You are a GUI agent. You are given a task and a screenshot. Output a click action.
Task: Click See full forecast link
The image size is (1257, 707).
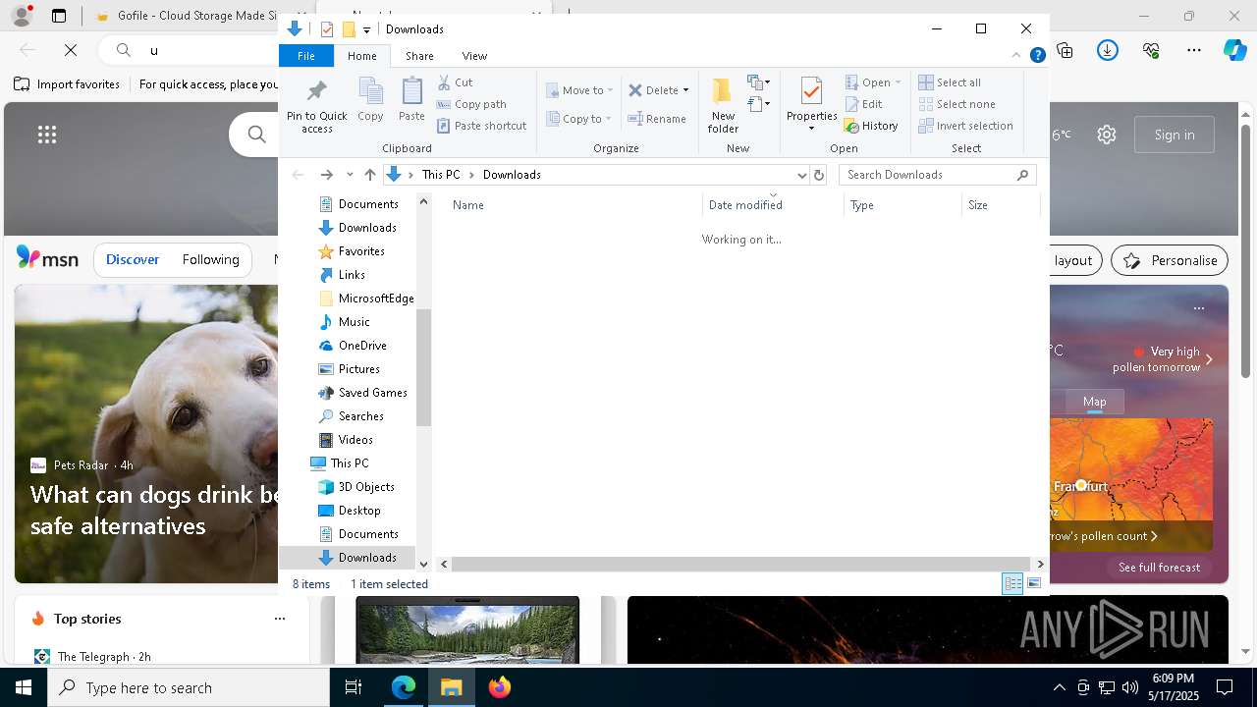click(x=1159, y=568)
